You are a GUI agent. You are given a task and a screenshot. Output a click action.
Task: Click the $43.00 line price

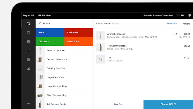187,46
